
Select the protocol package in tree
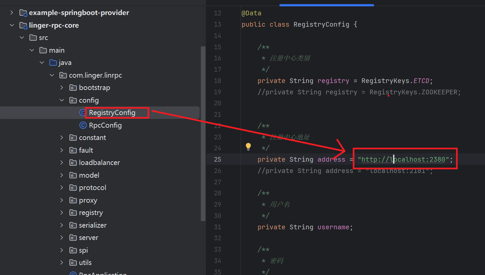(x=93, y=188)
